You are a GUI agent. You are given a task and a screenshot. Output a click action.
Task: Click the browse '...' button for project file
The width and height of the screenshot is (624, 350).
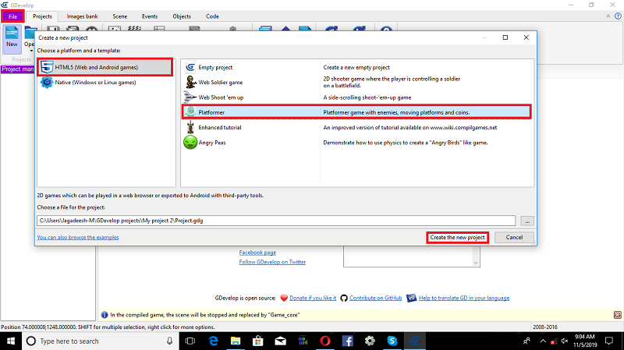point(527,221)
